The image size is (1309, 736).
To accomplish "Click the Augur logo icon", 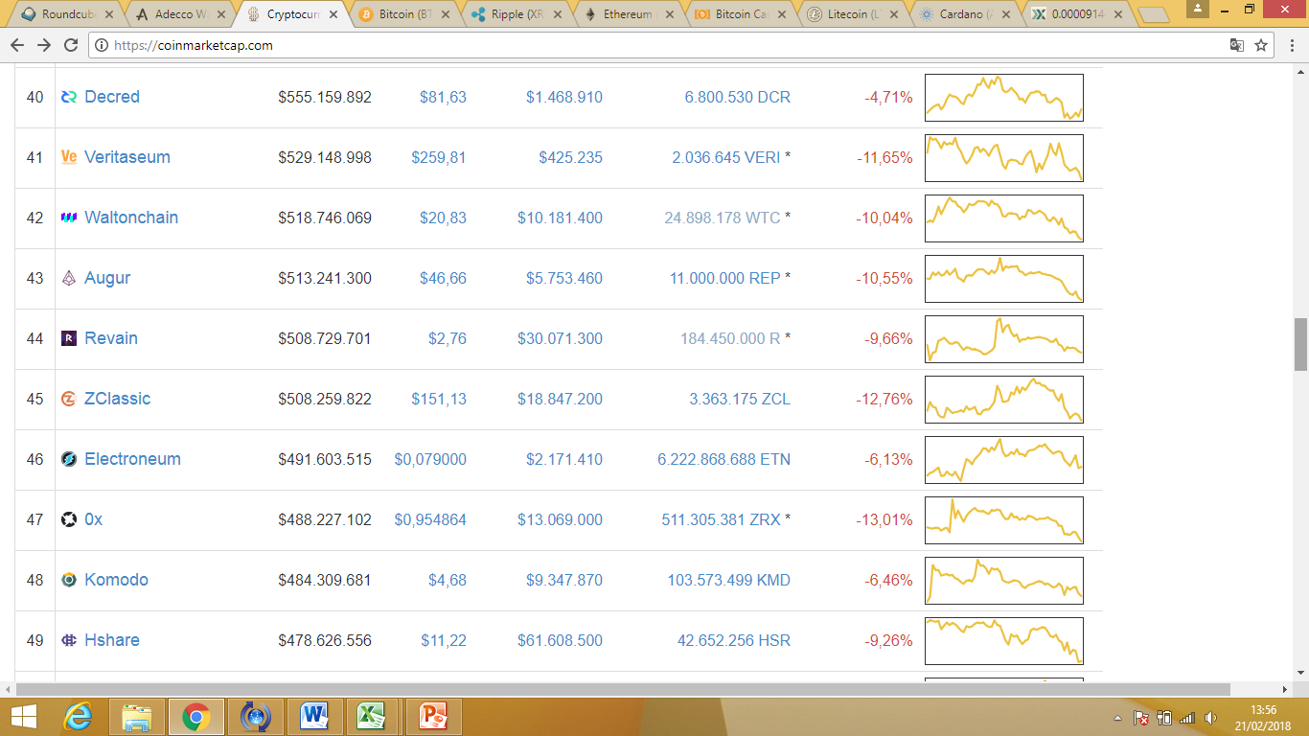I will click(x=69, y=278).
